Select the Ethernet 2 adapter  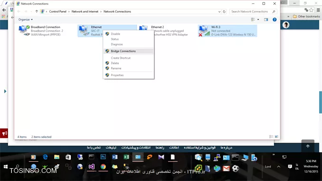pyautogui.click(x=163, y=31)
